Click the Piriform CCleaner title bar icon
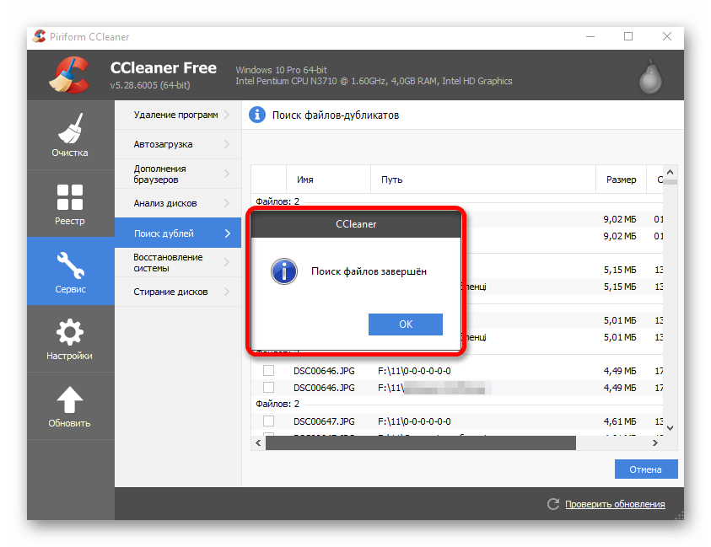Viewport: 711px width, 547px height. pos(40,36)
